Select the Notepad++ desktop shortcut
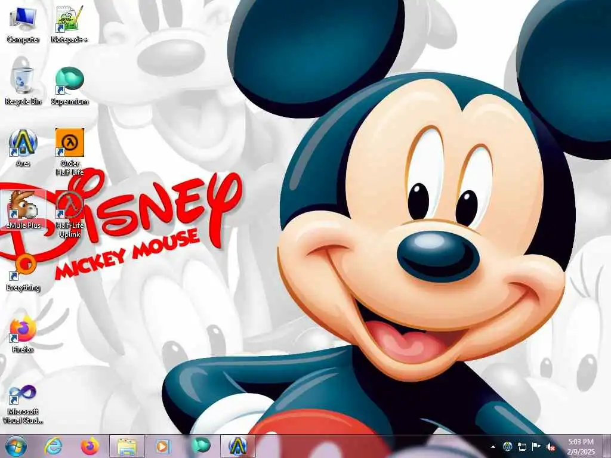This screenshot has width=611, height=458. point(69,24)
